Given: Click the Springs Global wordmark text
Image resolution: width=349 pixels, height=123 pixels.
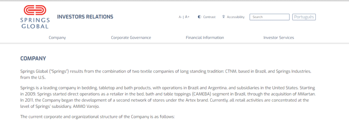Looking at the screenshot, I should coord(35,23).
